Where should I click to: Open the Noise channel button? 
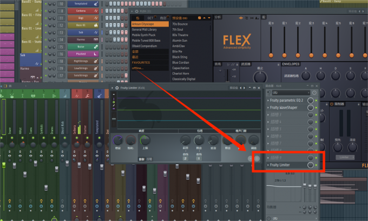click(x=83, y=47)
